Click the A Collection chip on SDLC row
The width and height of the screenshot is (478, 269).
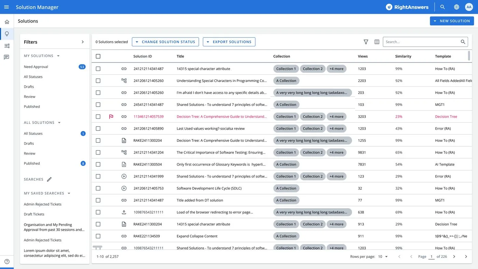(286, 188)
